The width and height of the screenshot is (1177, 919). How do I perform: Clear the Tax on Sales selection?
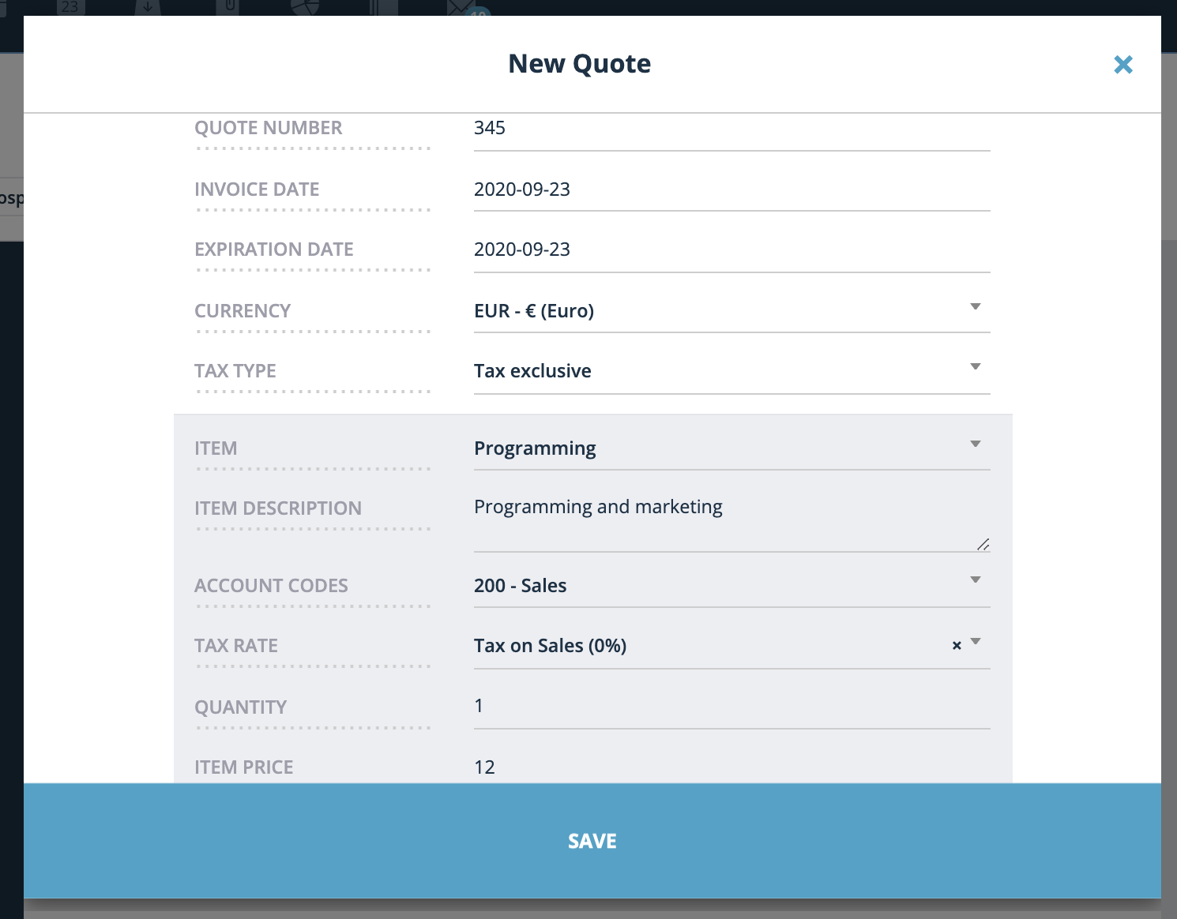[957, 646]
